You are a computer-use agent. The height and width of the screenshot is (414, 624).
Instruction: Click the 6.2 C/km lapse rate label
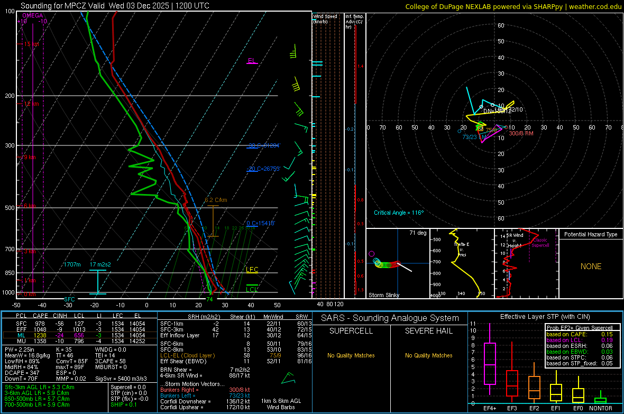216,200
